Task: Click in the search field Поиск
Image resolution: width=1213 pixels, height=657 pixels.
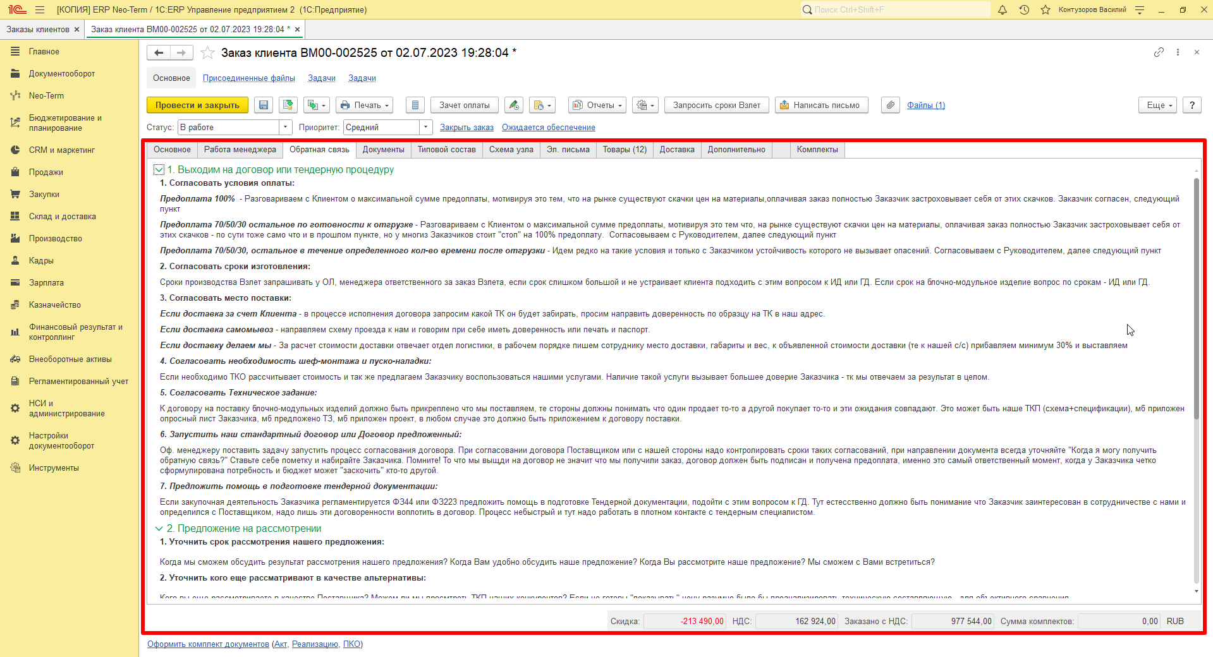Action: point(895,9)
